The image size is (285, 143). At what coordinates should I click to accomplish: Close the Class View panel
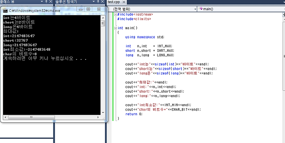point(51,2)
